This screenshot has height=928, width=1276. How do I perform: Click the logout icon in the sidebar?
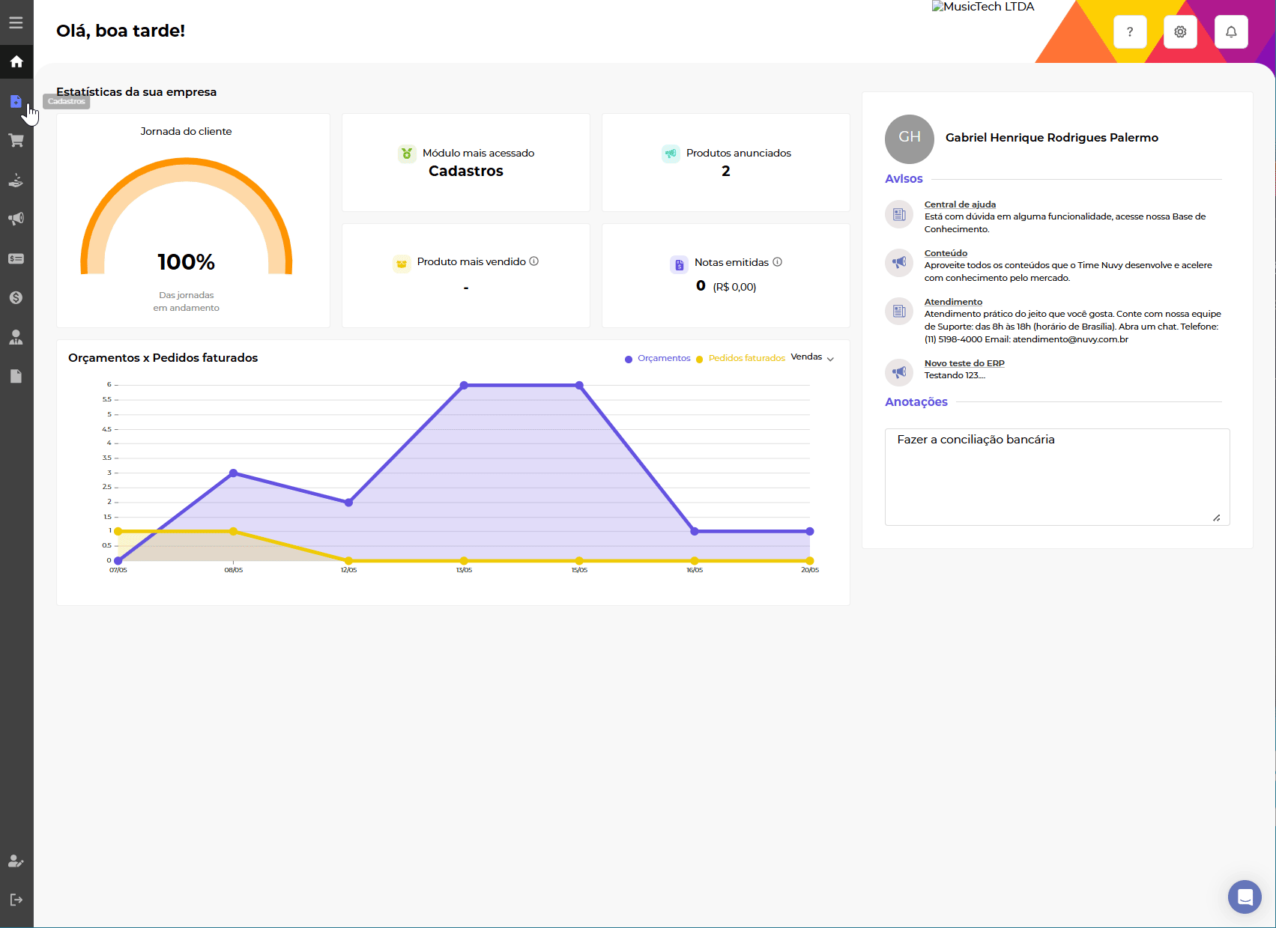coord(16,900)
